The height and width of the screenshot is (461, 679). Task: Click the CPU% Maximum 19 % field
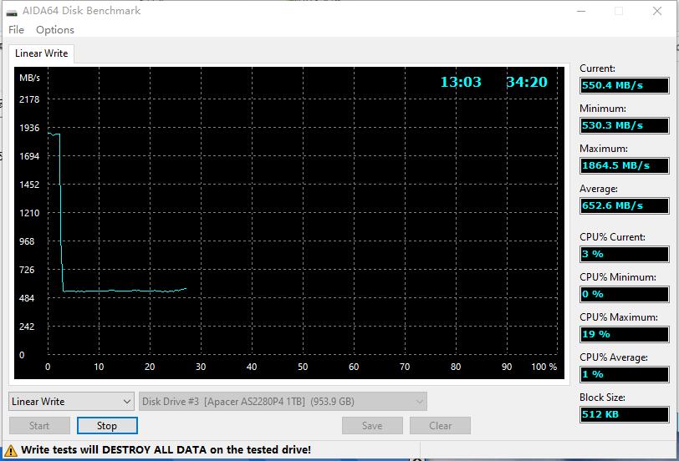click(x=624, y=334)
